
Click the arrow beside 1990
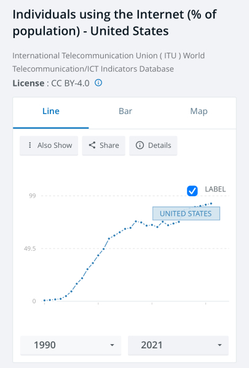tap(113, 345)
